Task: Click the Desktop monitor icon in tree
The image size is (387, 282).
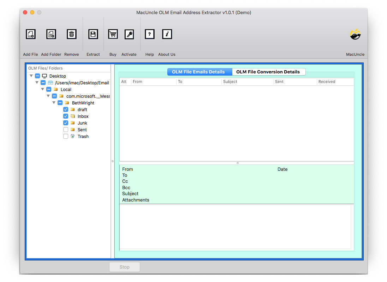Action: 44,76
